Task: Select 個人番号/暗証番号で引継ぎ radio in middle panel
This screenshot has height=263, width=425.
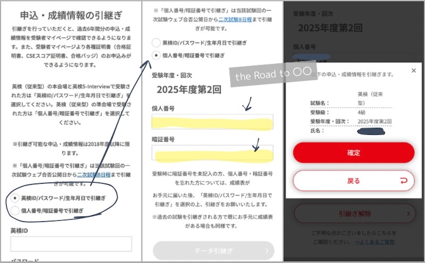Action: [x=156, y=56]
